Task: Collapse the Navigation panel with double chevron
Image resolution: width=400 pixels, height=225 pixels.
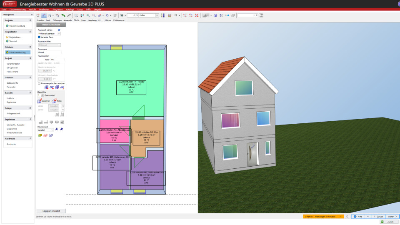Action: click(32, 15)
